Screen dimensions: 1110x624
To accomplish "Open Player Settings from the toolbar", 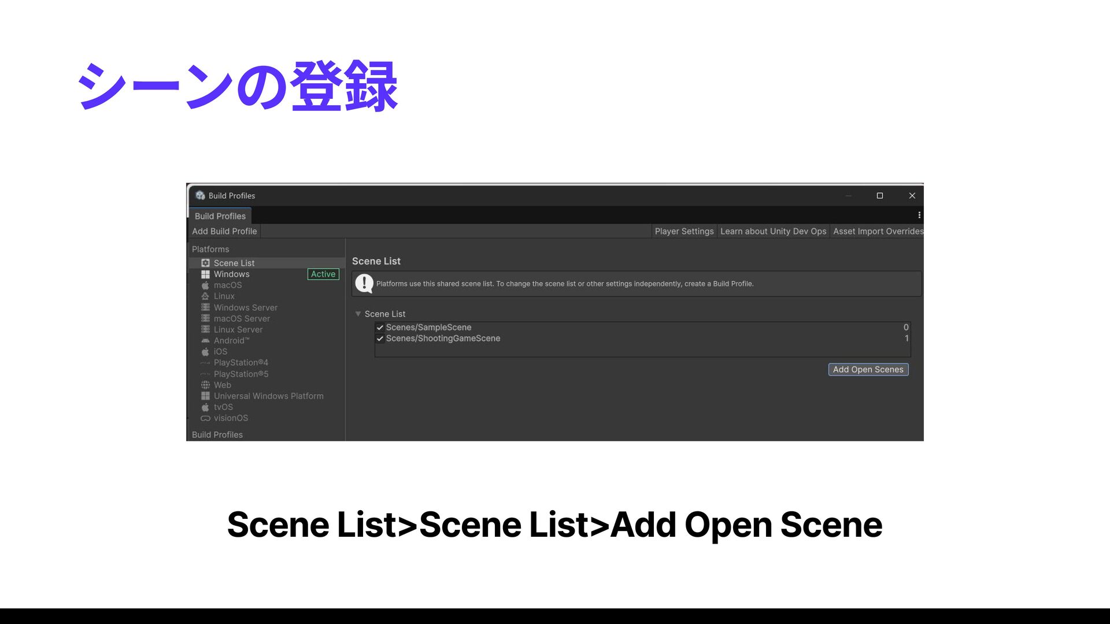I will click(684, 231).
